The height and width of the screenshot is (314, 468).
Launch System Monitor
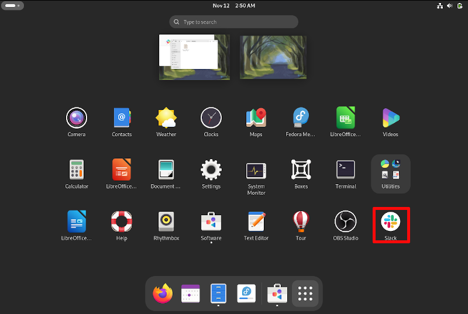[256, 171]
